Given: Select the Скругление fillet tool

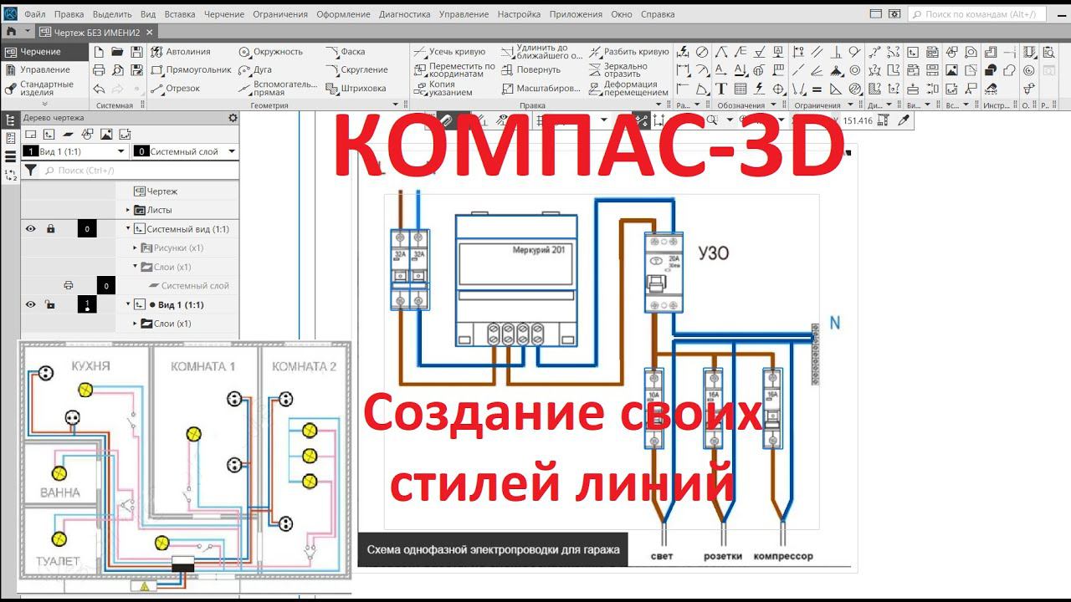Looking at the screenshot, I should 357,70.
